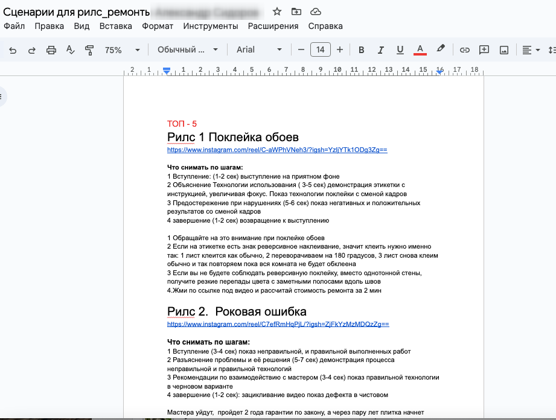Open line spacing options icon
Image resolution: width=556 pixels, height=420 pixels.
552,50
